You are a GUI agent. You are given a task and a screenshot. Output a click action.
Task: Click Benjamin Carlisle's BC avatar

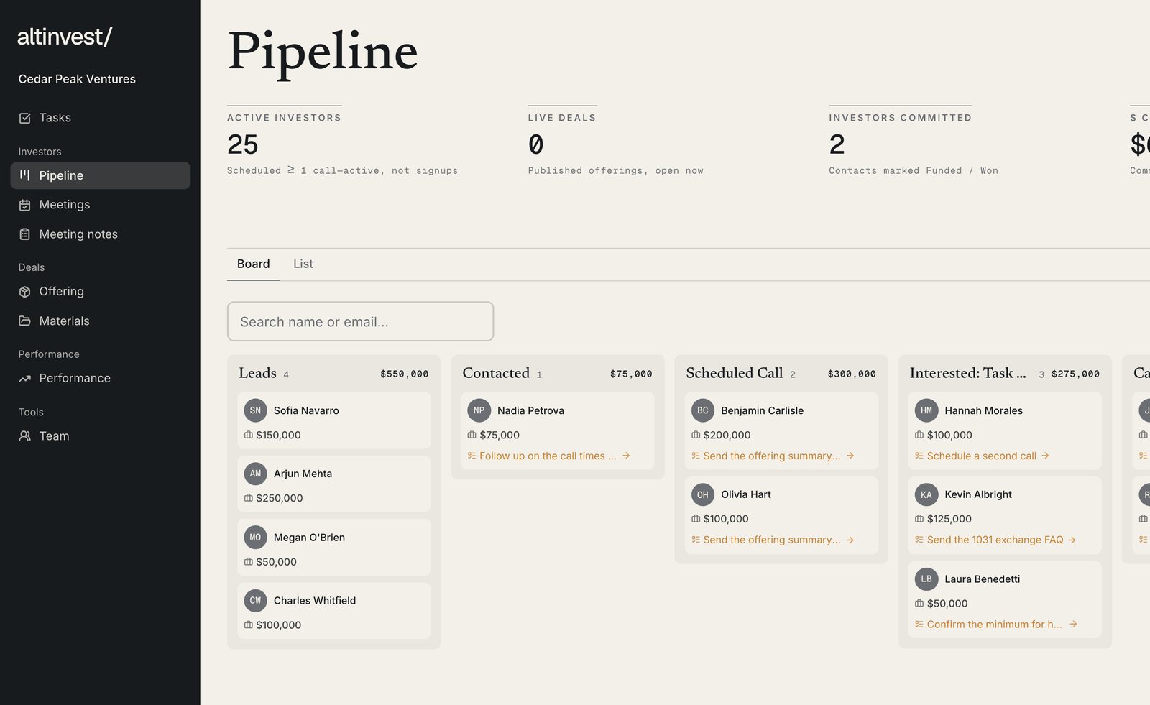(x=703, y=410)
